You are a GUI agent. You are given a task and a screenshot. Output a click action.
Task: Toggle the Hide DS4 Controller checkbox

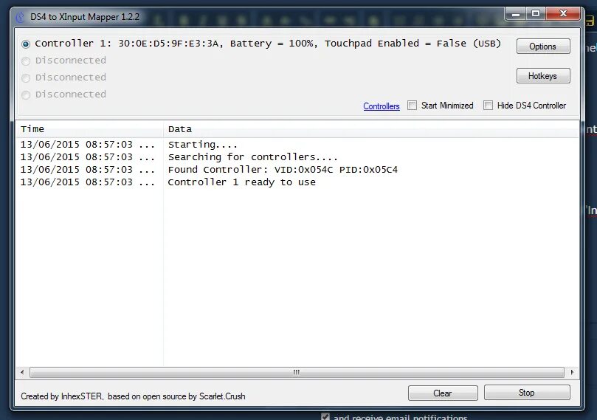pyautogui.click(x=488, y=106)
